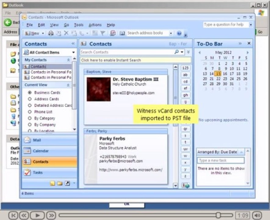This screenshot has height=220, width=270.
Task: Expand the query builder double chevron
Action: (188, 52)
